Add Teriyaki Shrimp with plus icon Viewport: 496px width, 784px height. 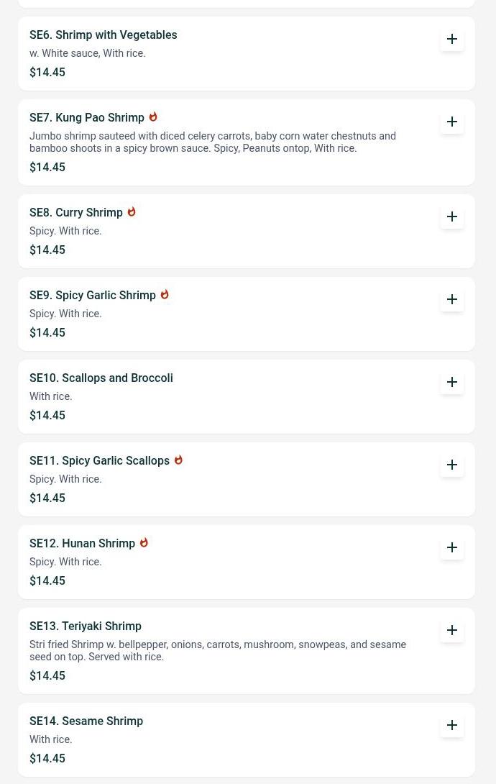click(x=452, y=630)
